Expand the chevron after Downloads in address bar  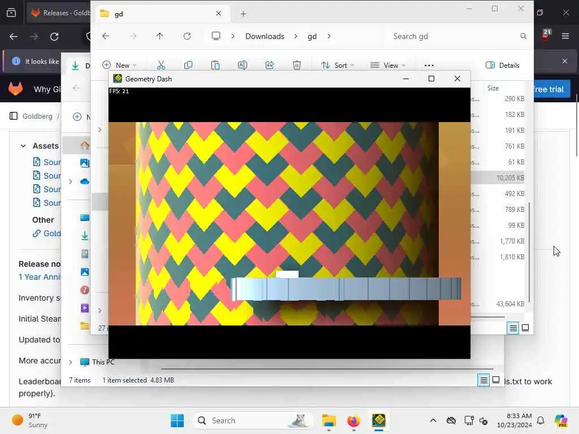pos(296,36)
